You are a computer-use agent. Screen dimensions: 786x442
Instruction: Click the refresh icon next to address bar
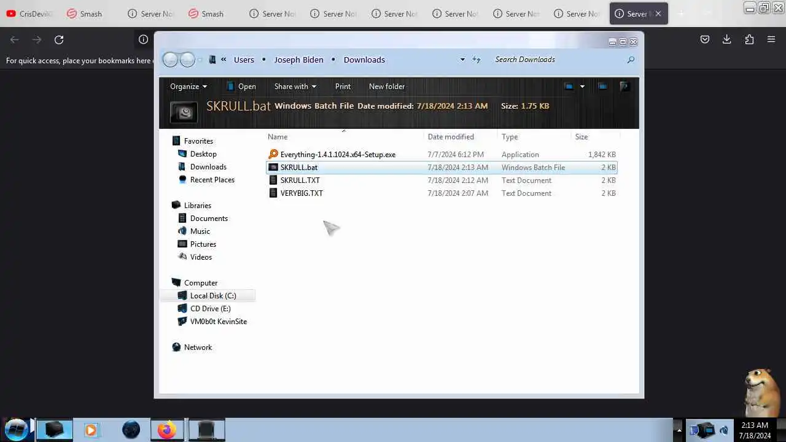(x=477, y=60)
